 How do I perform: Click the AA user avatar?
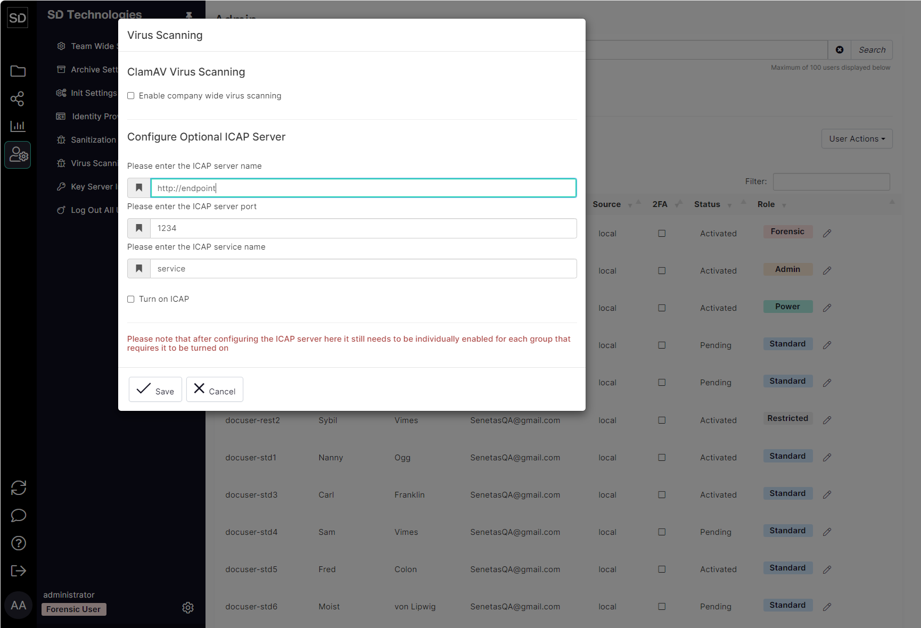point(19,606)
